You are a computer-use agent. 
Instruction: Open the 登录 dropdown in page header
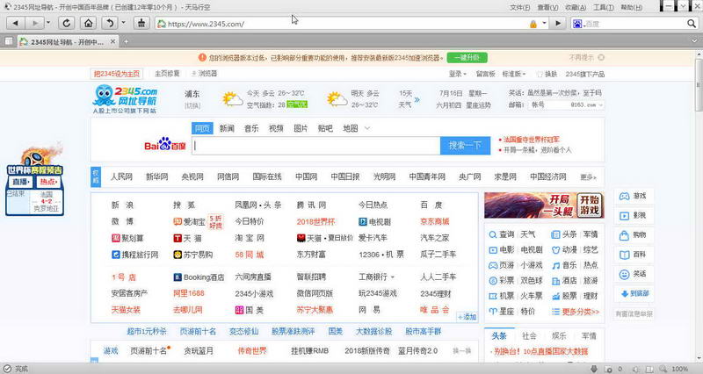[x=457, y=74]
